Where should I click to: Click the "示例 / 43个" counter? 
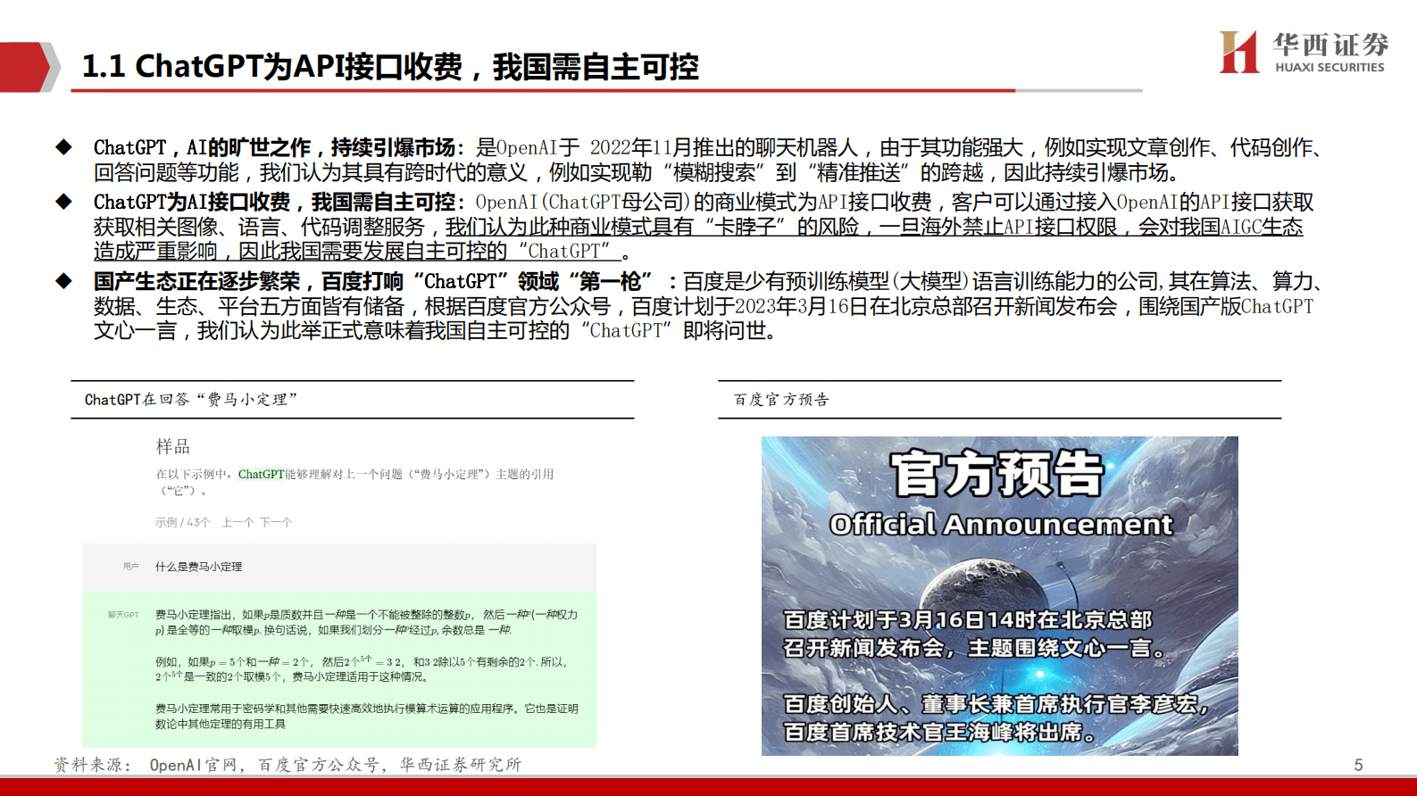point(182,522)
